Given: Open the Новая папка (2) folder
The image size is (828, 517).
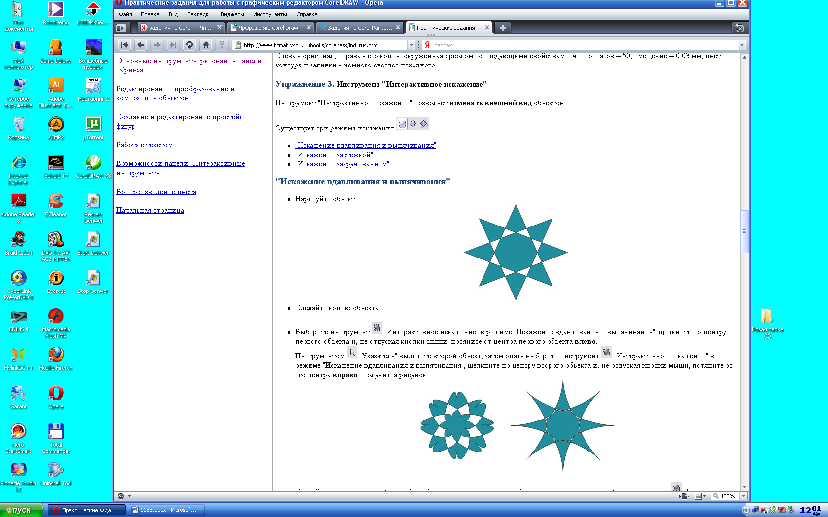Looking at the screenshot, I should point(767,323).
